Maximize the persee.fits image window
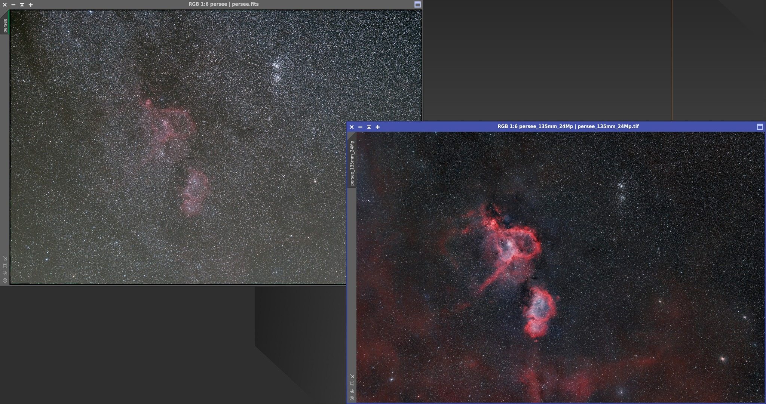Screen dimensions: 766x404 (417, 4)
